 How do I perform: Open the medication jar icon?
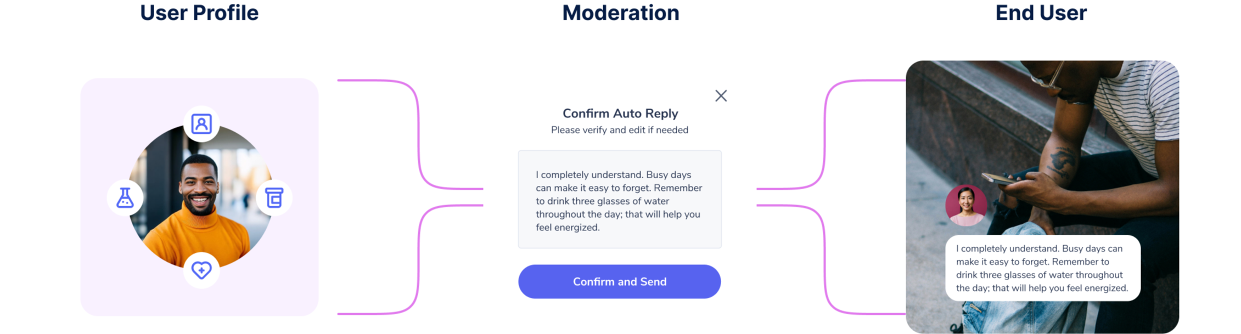[274, 197]
